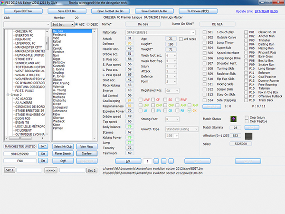Click the Edit button
This screenshot has width=285, height=214.
click(x=128, y=161)
